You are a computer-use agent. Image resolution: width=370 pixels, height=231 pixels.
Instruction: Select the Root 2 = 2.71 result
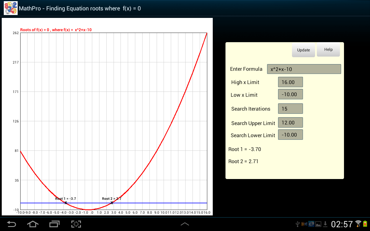(x=243, y=161)
